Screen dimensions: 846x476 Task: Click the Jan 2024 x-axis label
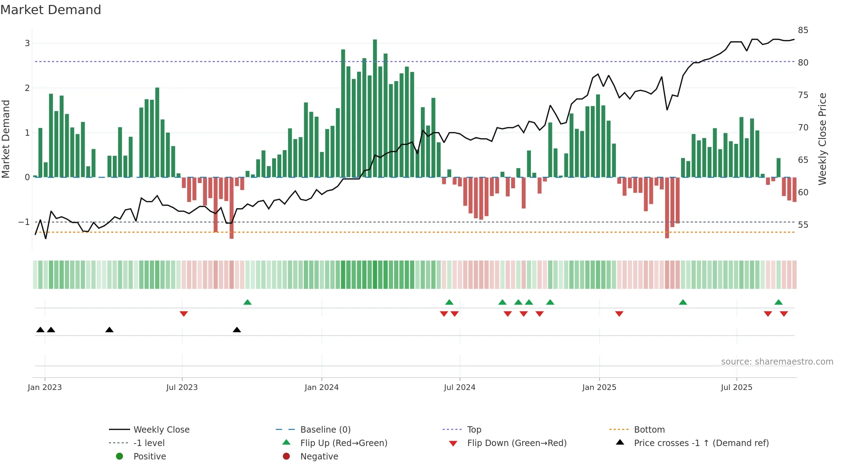(322, 387)
